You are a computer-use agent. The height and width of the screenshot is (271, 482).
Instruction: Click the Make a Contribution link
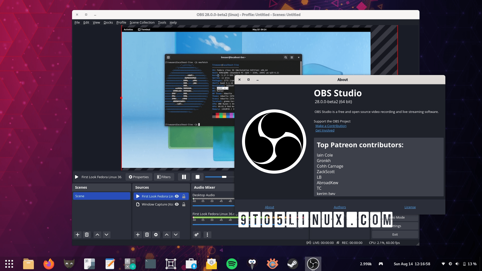coord(331,126)
